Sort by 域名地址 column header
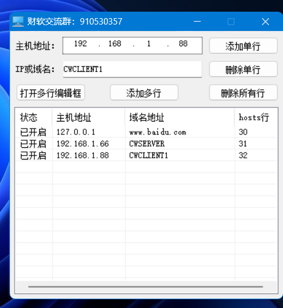 [x=180, y=117]
